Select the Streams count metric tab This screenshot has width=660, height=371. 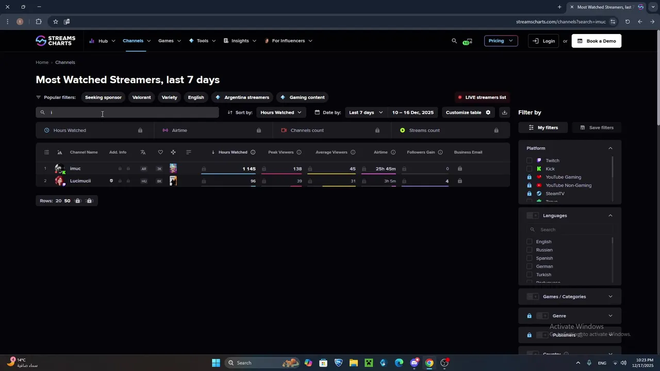coord(451,130)
